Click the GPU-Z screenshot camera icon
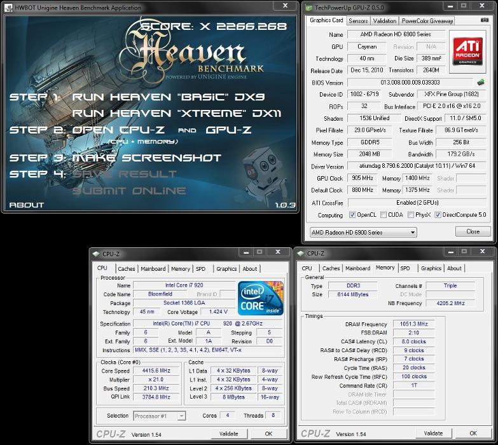This screenshot has width=498, height=445. pyautogui.click(x=485, y=20)
